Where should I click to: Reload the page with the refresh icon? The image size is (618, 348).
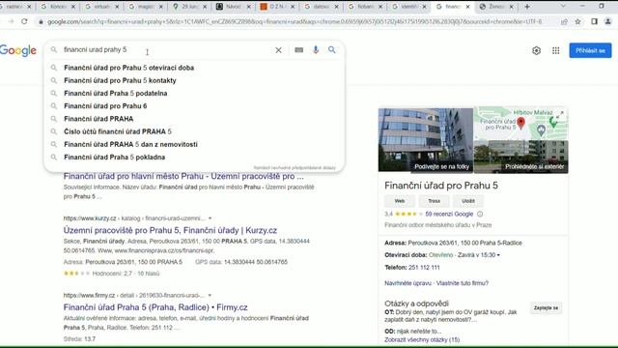click(24, 21)
